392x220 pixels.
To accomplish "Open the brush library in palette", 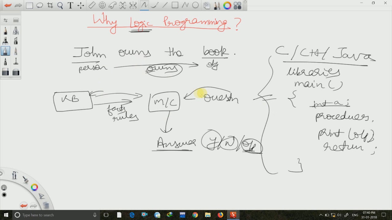I will click(x=16, y=20).
